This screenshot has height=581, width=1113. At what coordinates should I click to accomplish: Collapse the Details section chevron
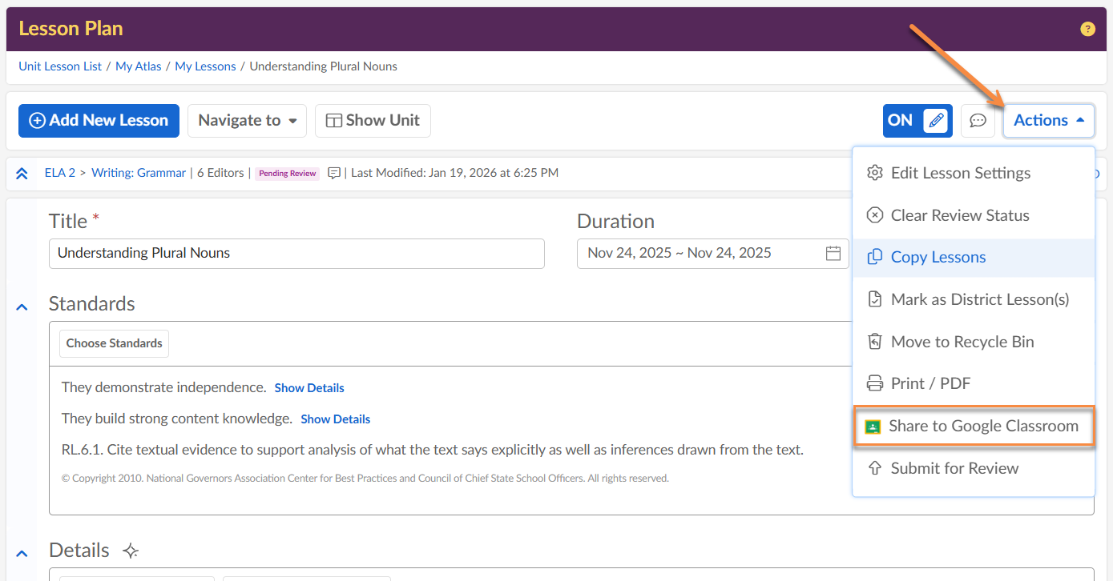pos(22,553)
